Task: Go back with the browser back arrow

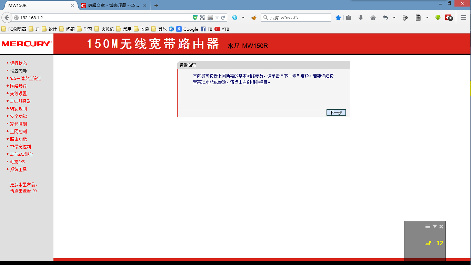Action: (x=7, y=18)
